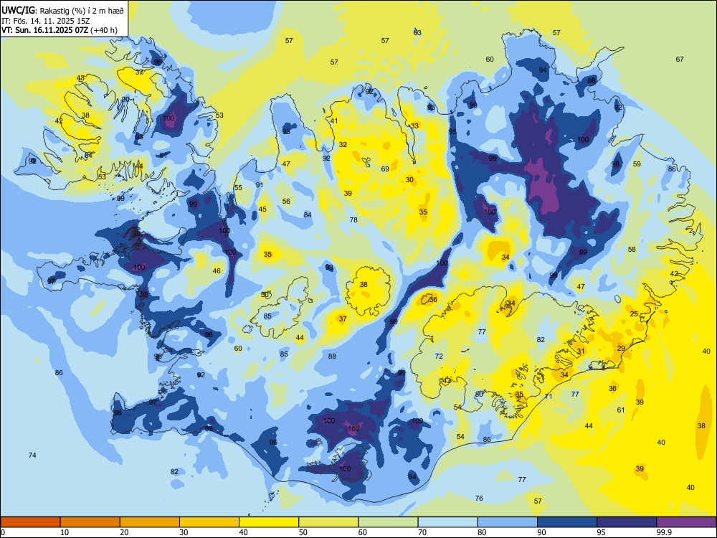Viewport: 717px width, 538px height.
Task: Click the orange 10–20 legend color swatch
Action: pos(90,522)
